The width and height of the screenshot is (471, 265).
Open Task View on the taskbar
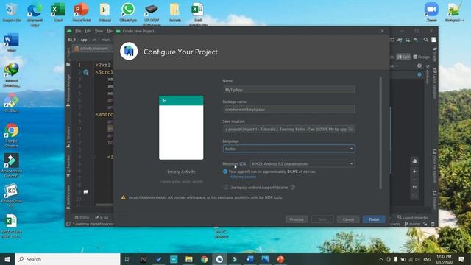point(127,259)
